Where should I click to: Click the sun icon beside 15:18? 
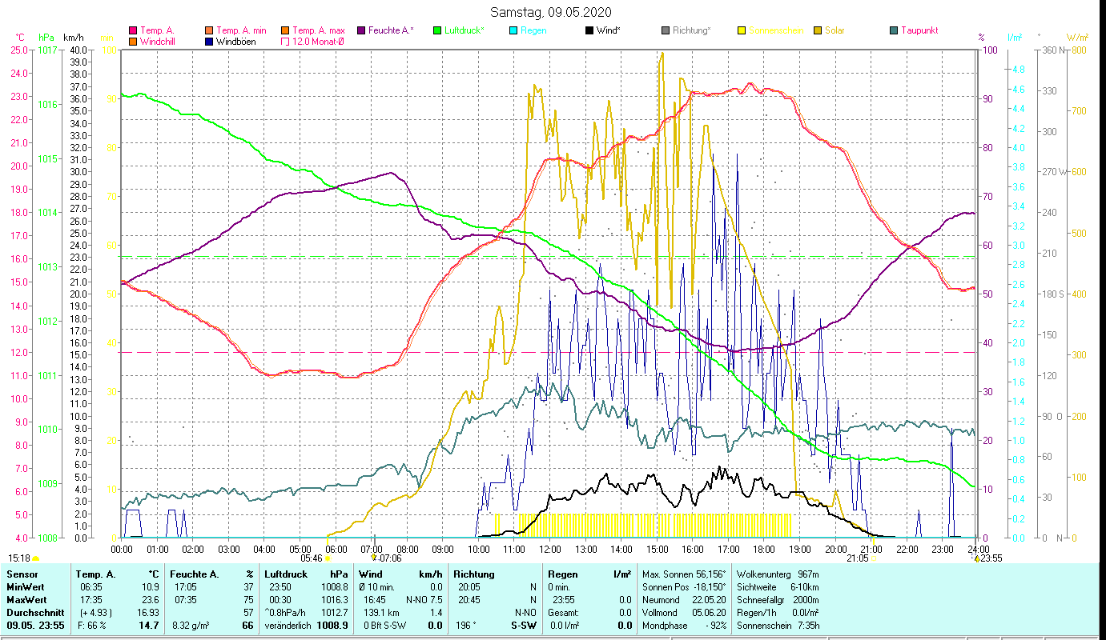(36, 558)
